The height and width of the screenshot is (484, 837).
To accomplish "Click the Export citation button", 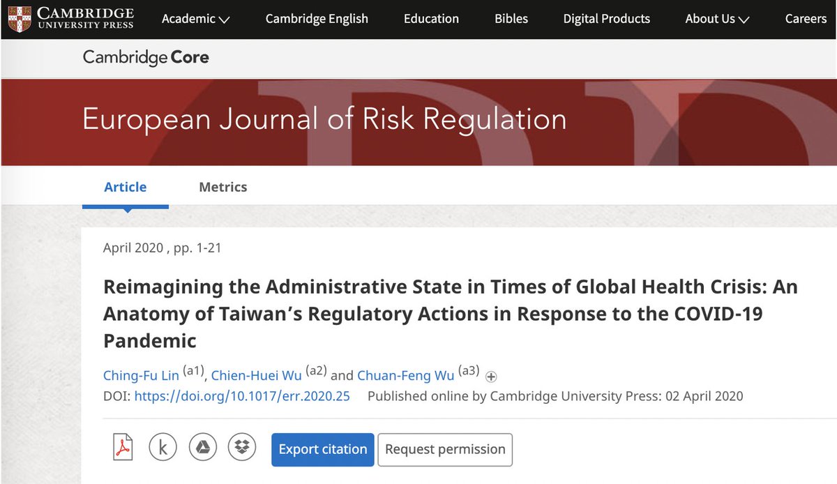I will click(x=322, y=450).
